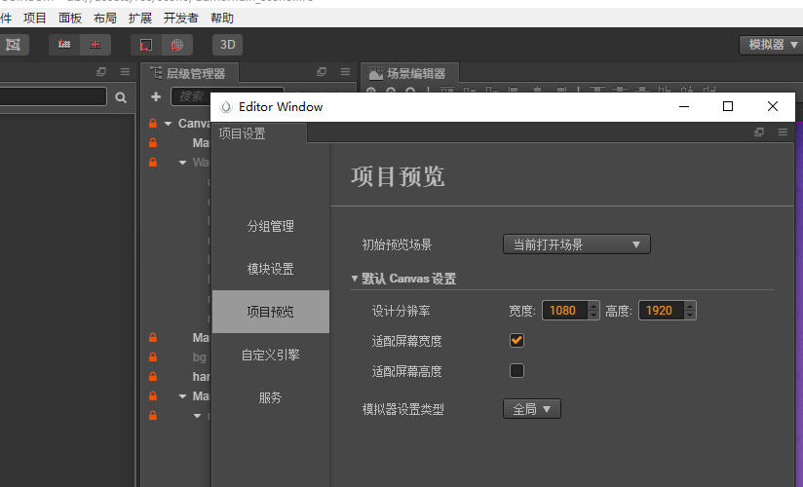This screenshot has height=487, width=803.
Task: Open the 当前打开场景 preview scene dropdown
Action: (577, 244)
